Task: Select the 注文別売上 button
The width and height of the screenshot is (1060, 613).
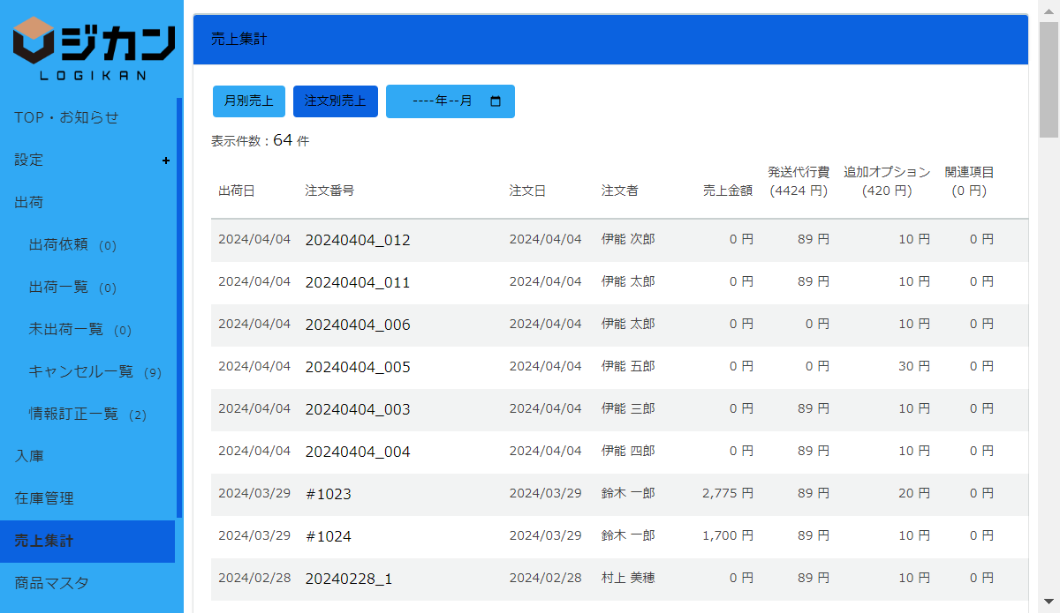Action: click(x=335, y=101)
